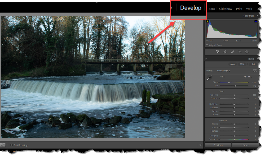Select the Edit sliders tool icon
The width and height of the screenshot is (265, 157).
[217, 52]
